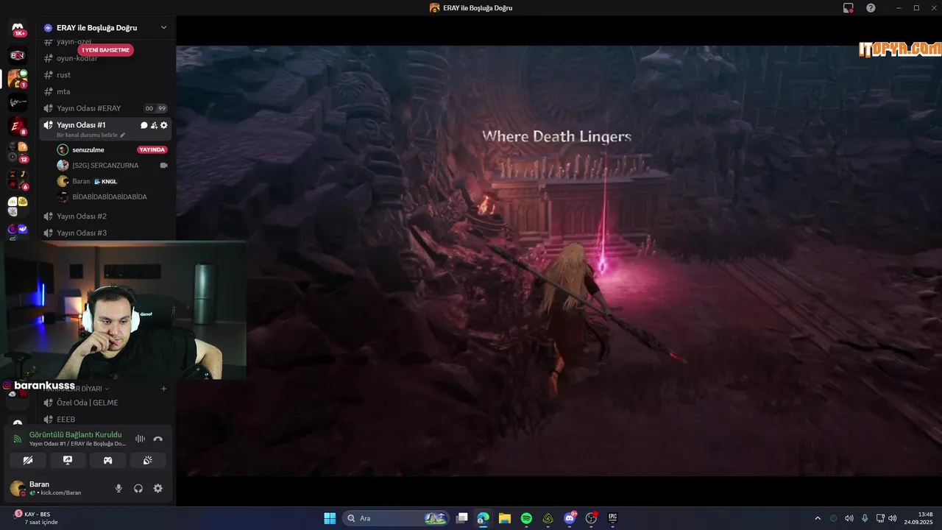Open Task View on taskbar
This screenshot has height=530, width=942.
coord(461,518)
